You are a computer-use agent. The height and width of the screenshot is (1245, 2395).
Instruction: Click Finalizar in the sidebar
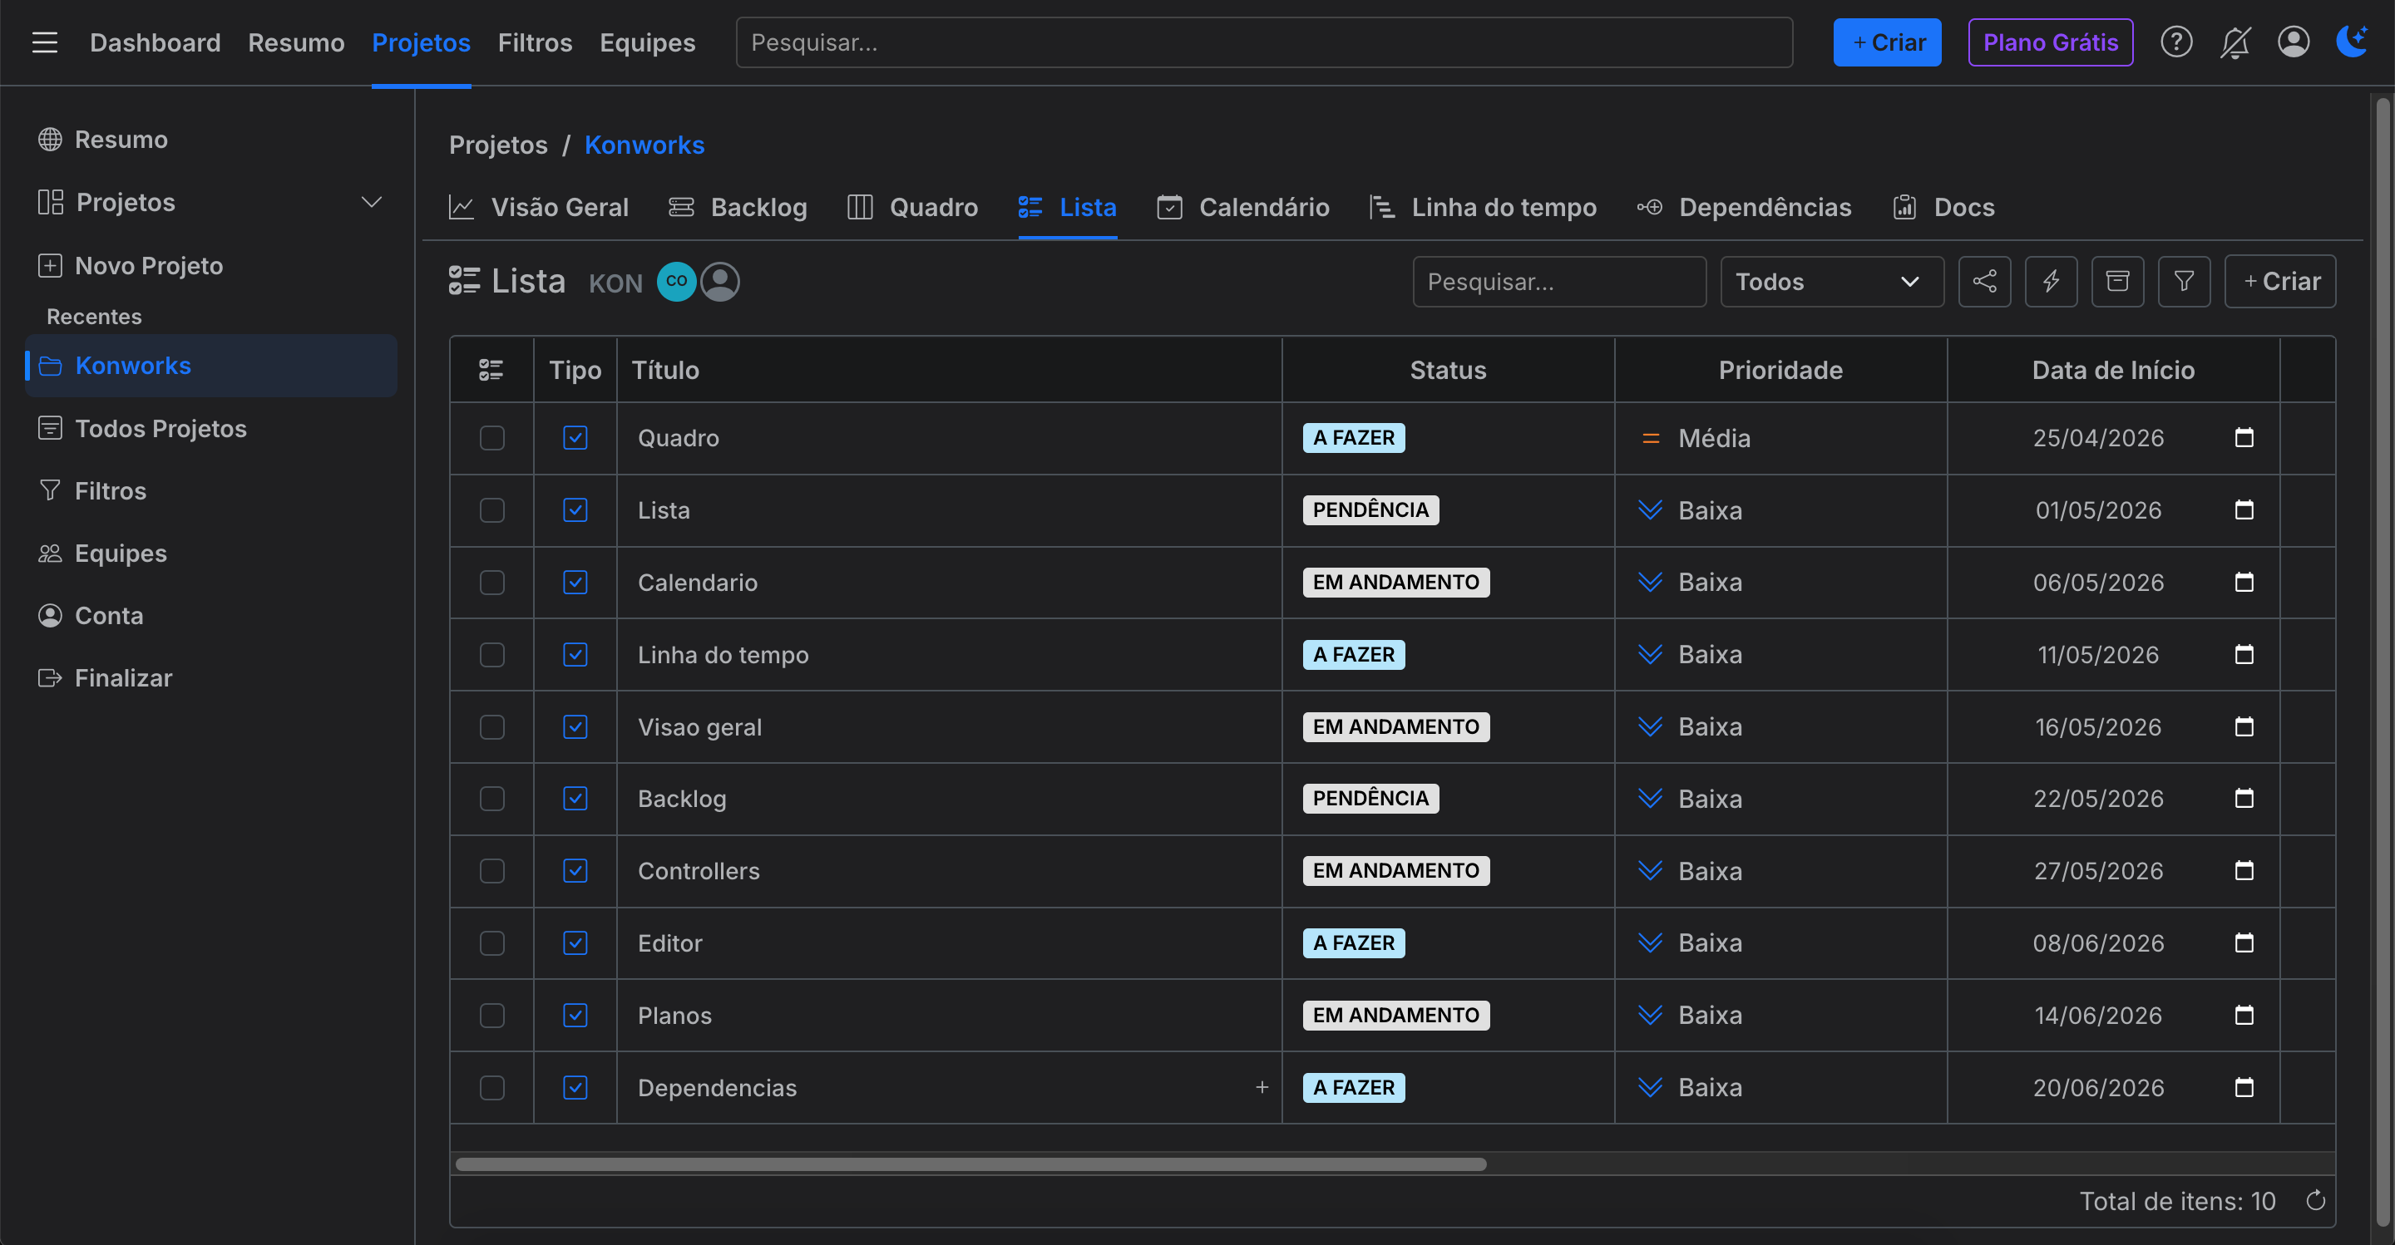[104, 678]
